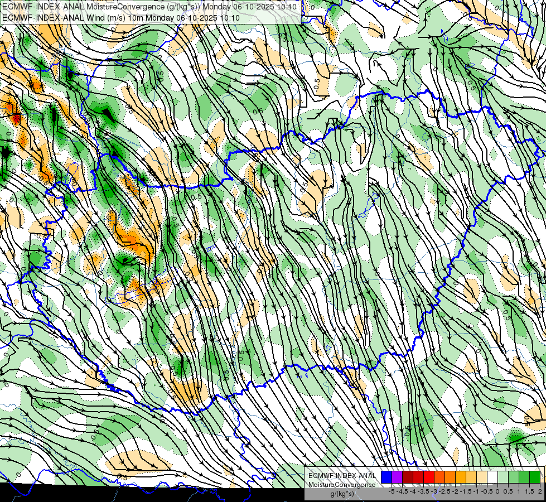Viewport: 546px width, 502px height.
Task: Click the '-1.5' legend tick value
Action: tap(466, 491)
